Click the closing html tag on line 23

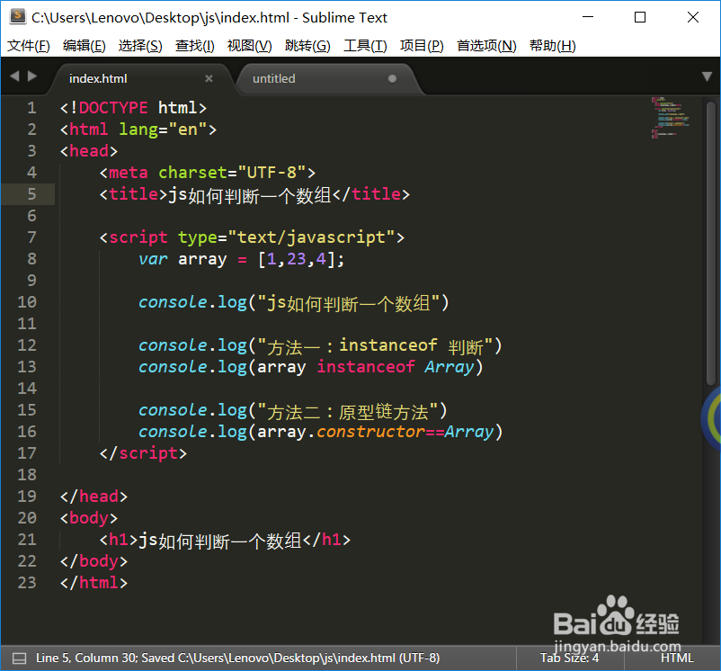point(93,583)
